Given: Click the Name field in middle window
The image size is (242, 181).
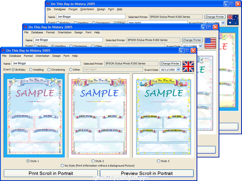Looking at the screenshot, I should tap(68, 40).
